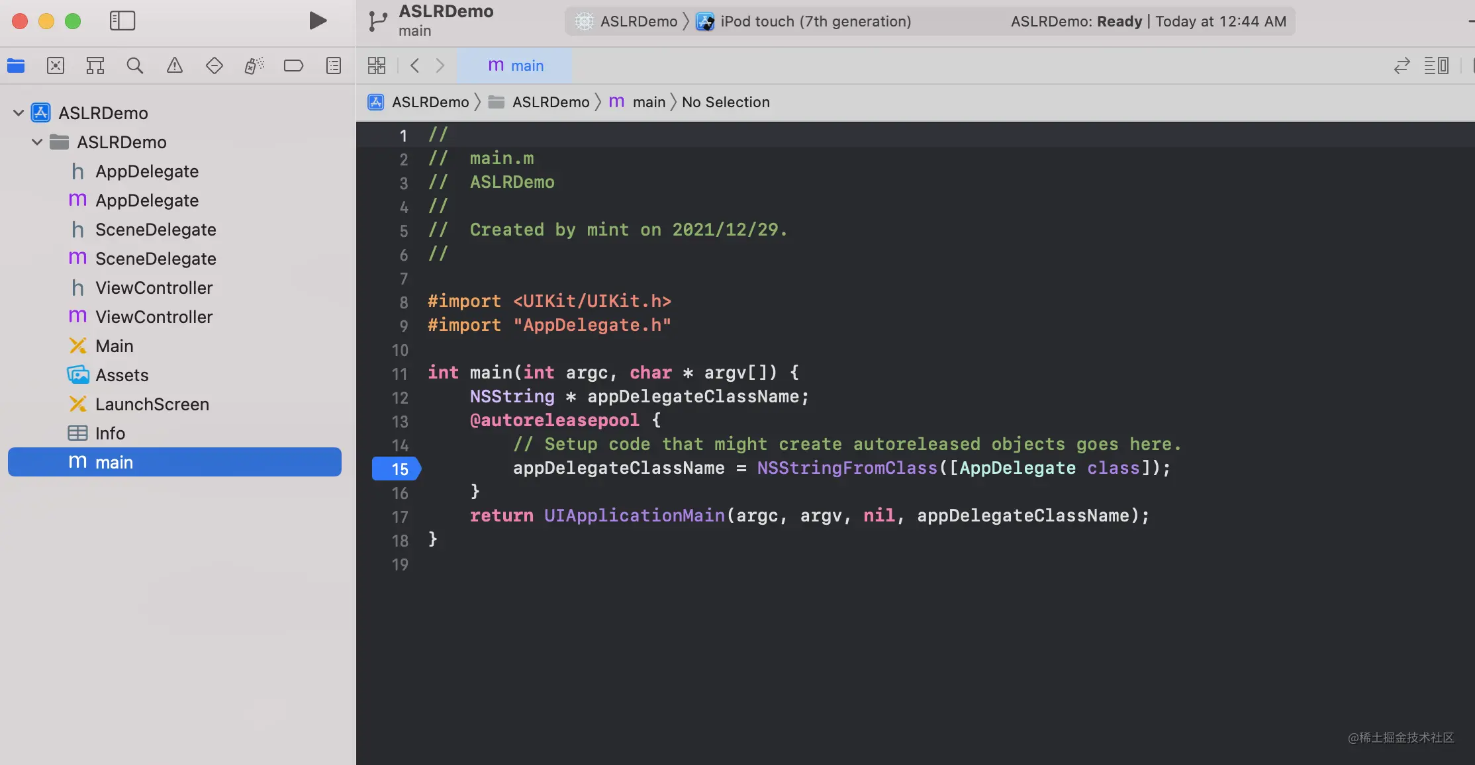The height and width of the screenshot is (765, 1475).
Task: Click NSStringFromClass in line 15
Action: point(847,468)
